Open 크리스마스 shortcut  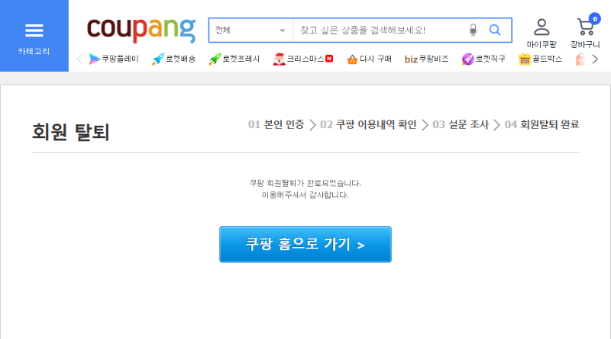(302, 59)
